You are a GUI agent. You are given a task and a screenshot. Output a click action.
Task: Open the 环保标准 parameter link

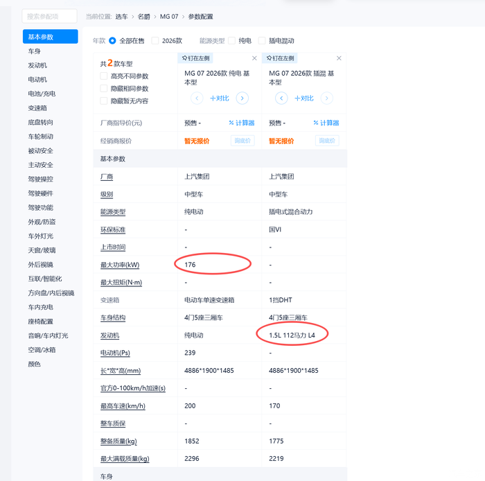(x=113, y=229)
